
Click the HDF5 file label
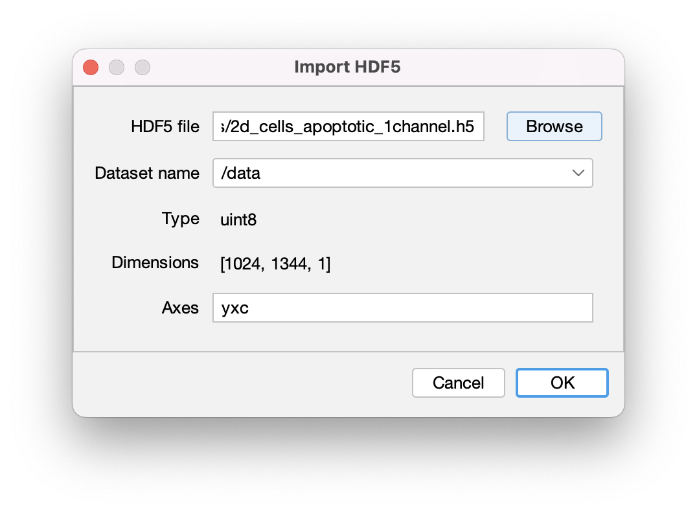click(x=165, y=127)
